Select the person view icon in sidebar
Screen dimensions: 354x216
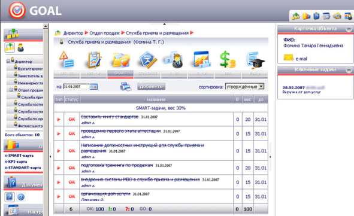pyautogui.click(x=21, y=48)
